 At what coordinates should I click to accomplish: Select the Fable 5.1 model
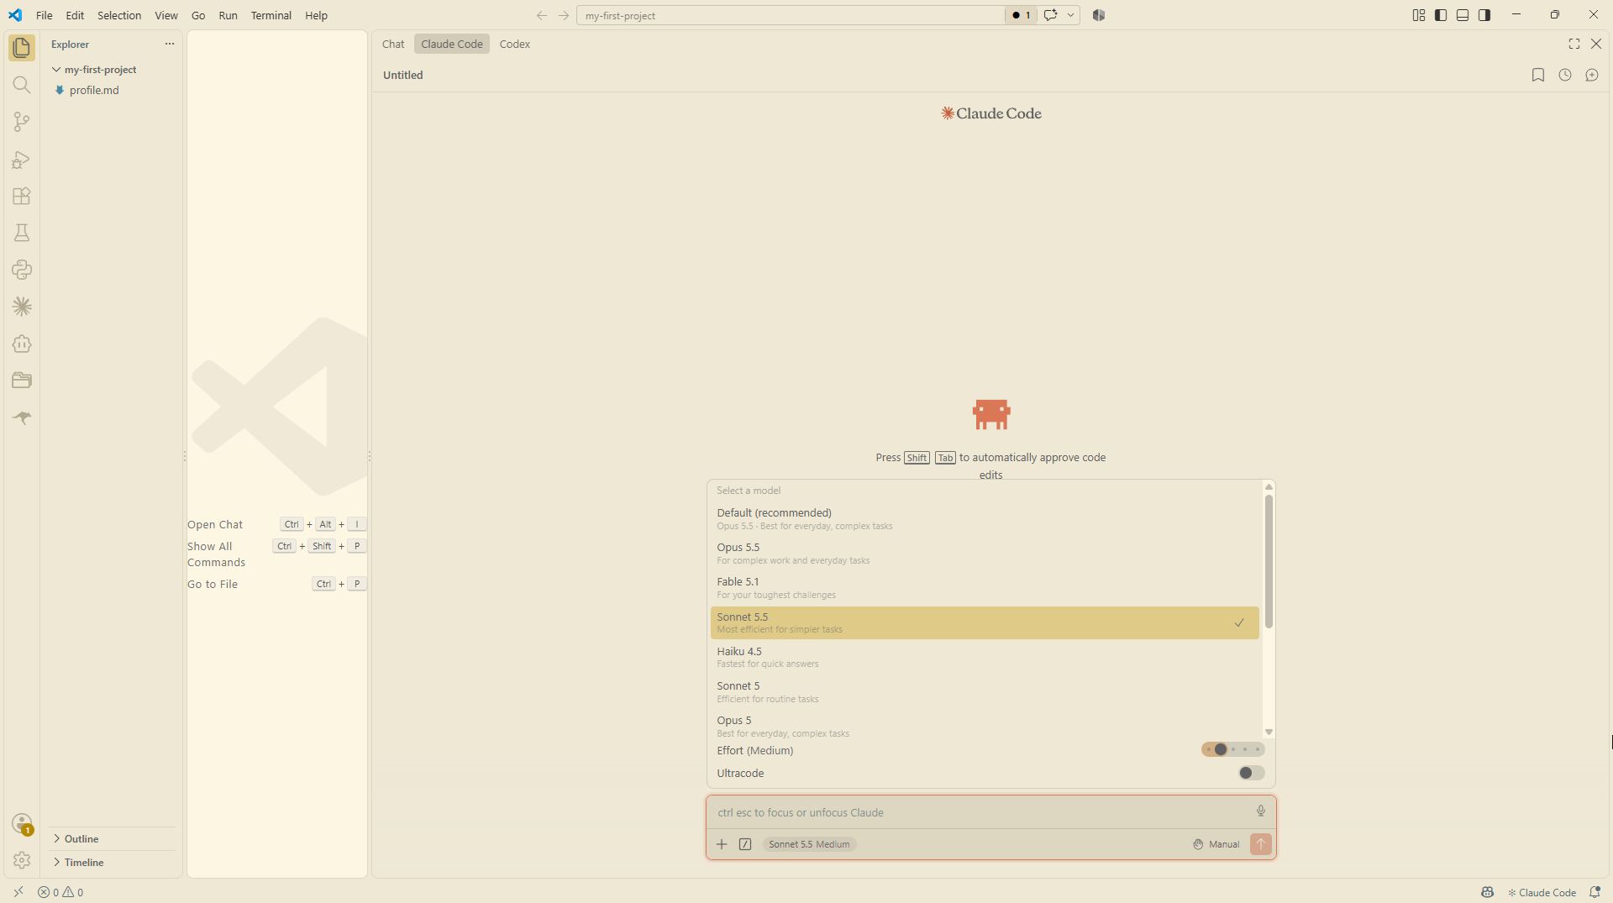[x=985, y=588]
